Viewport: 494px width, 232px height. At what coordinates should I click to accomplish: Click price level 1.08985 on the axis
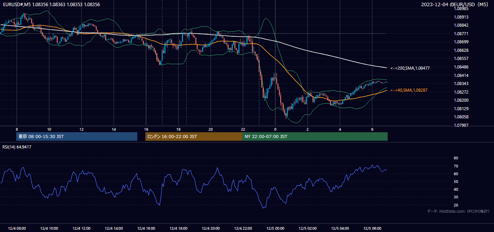tap(461, 9)
